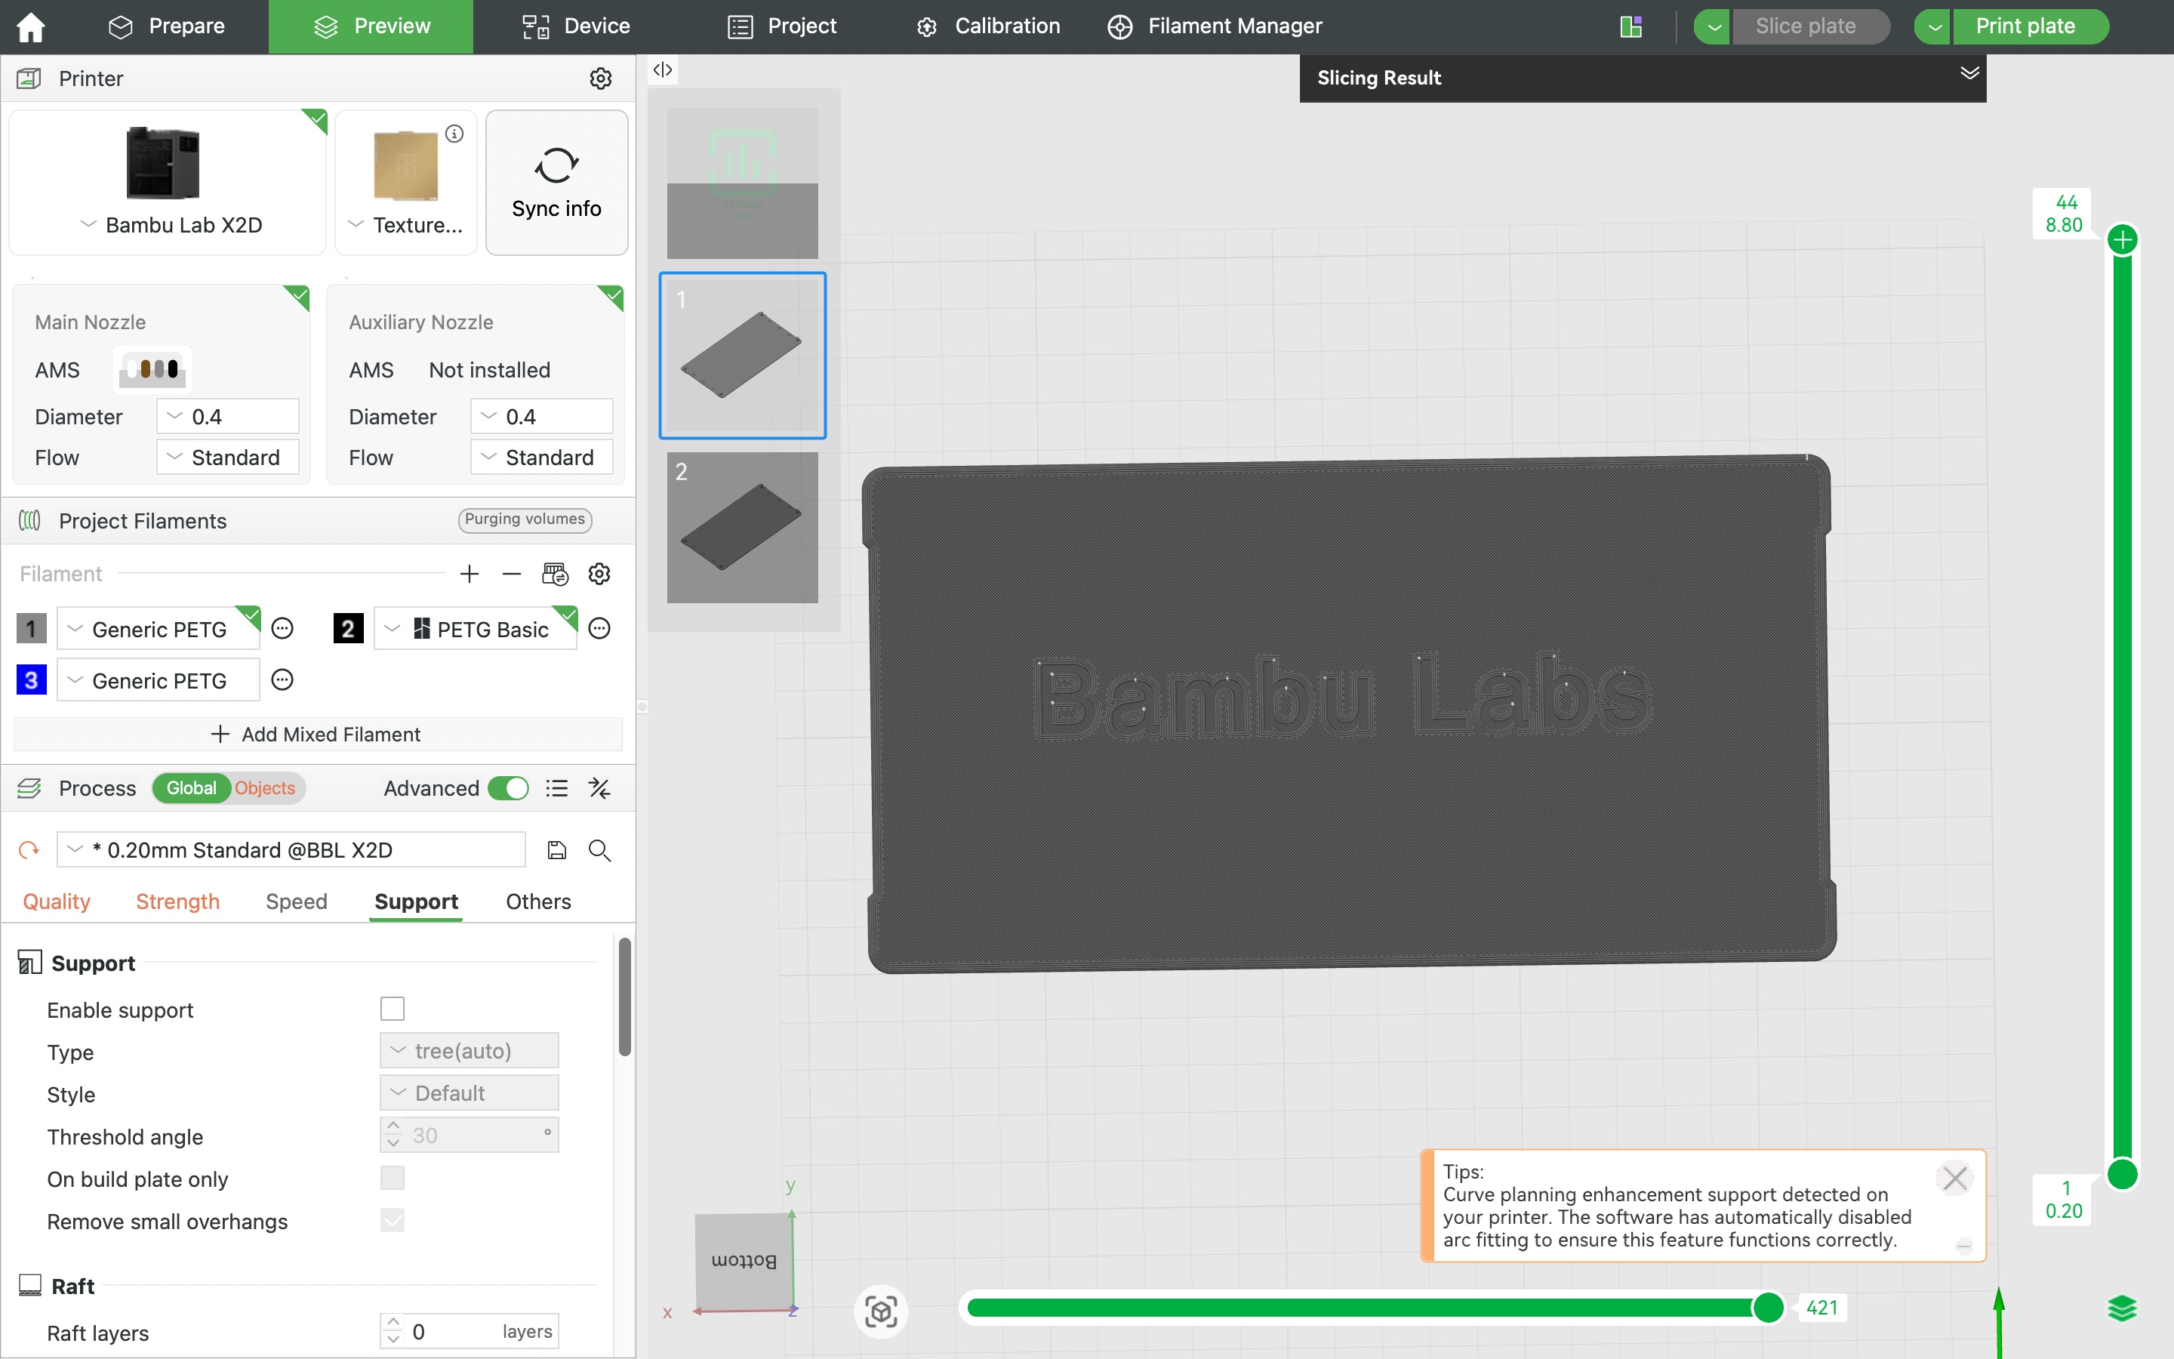
Task: Click the vertical layer slider bottom handle
Action: [x=2123, y=1174]
